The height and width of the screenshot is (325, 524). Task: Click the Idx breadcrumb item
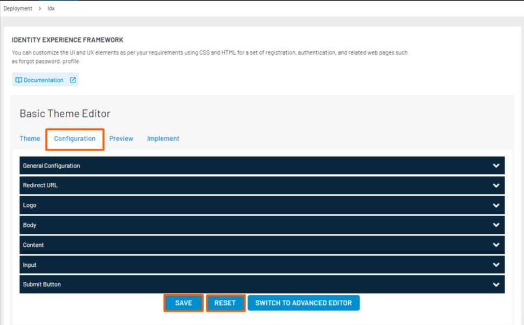coord(51,9)
